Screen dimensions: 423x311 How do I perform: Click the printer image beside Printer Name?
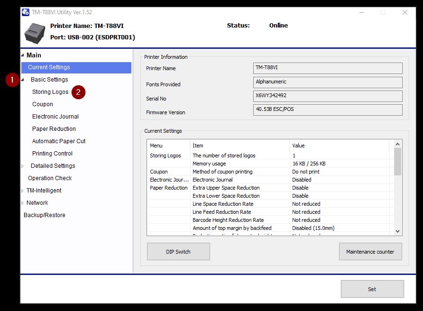[35, 33]
